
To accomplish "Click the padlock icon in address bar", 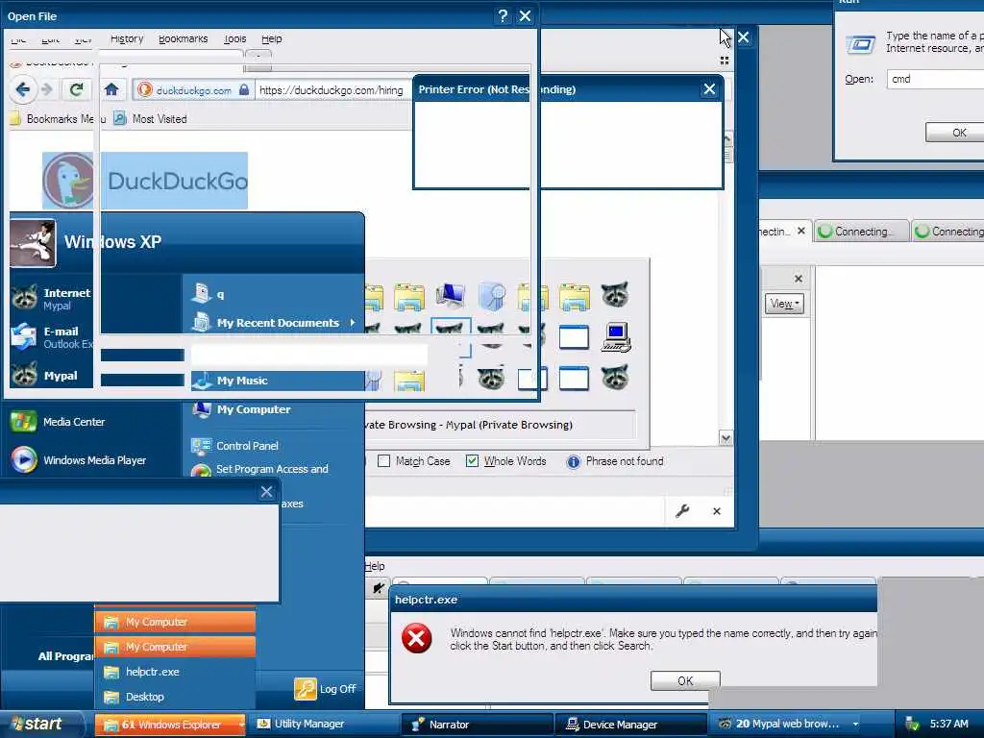I will pos(244,89).
